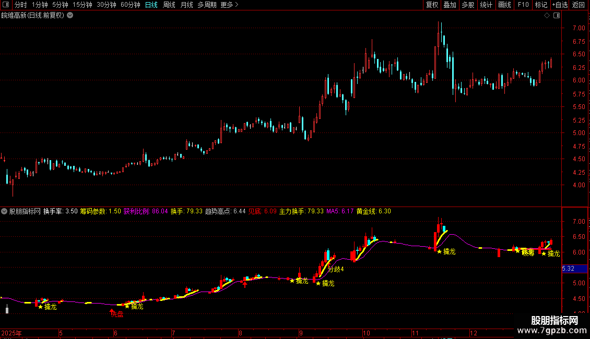This screenshot has height=339, width=590.
Task: Switch to 分时 chart
Action: pos(21,5)
